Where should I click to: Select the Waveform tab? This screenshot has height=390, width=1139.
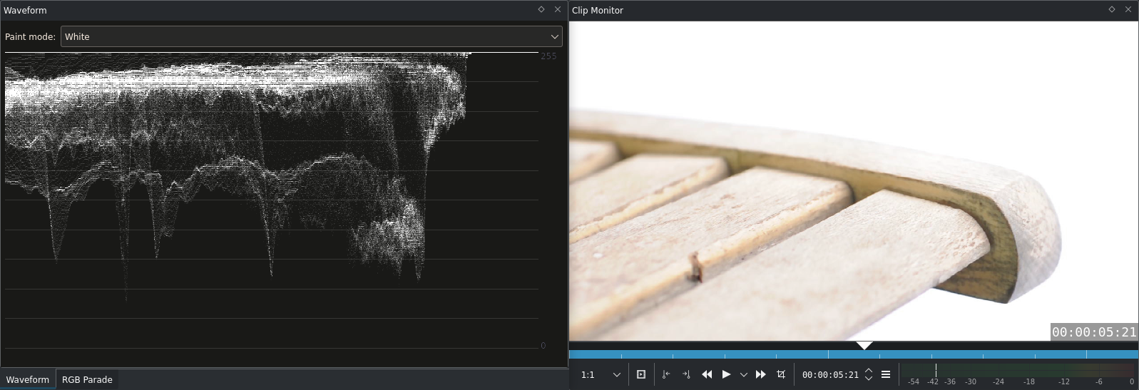[28, 380]
